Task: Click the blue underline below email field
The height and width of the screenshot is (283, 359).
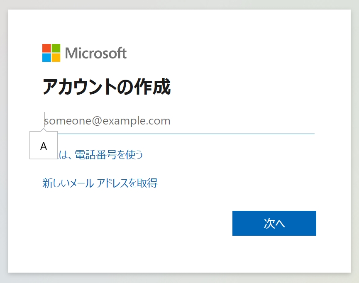Action: pos(186,134)
